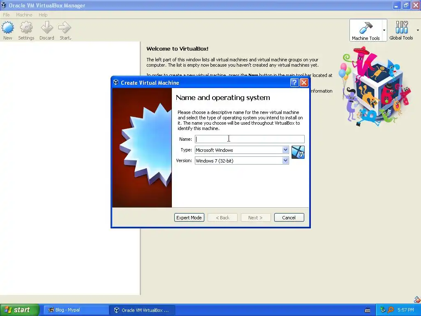Click the dialog's question mark help button
The image size is (421, 316).
(x=294, y=82)
